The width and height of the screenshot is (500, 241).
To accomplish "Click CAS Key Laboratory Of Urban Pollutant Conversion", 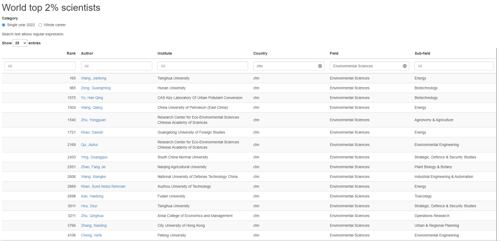I will click(x=200, y=98).
